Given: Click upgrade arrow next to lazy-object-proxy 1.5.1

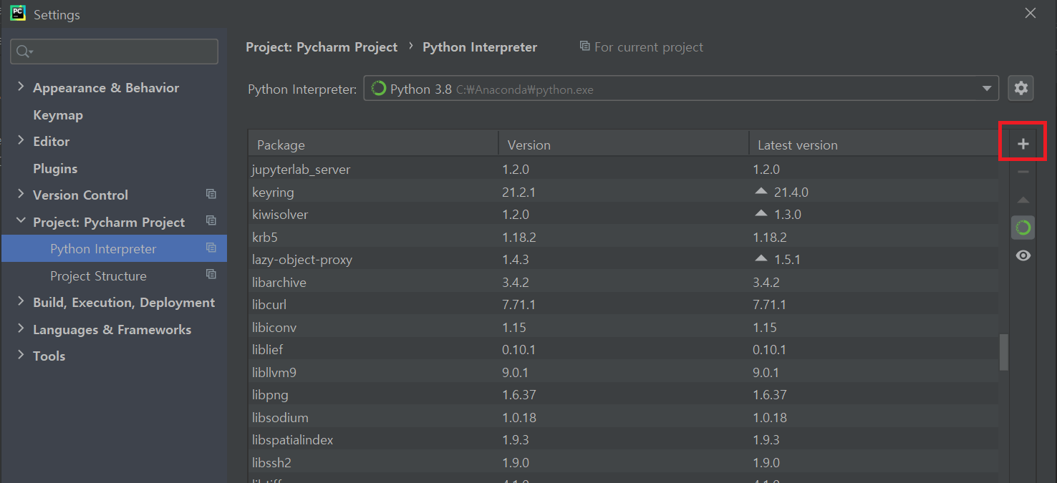Looking at the screenshot, I should tap(761, 259).
